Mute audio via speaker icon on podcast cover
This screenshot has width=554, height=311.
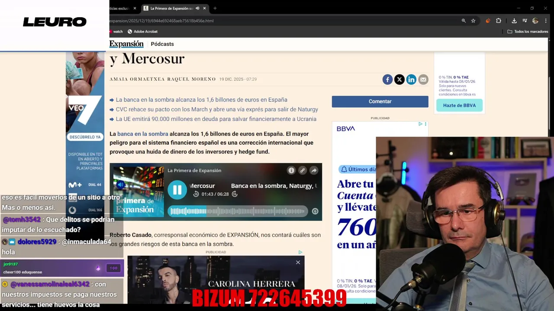click(x=121, y=185)
